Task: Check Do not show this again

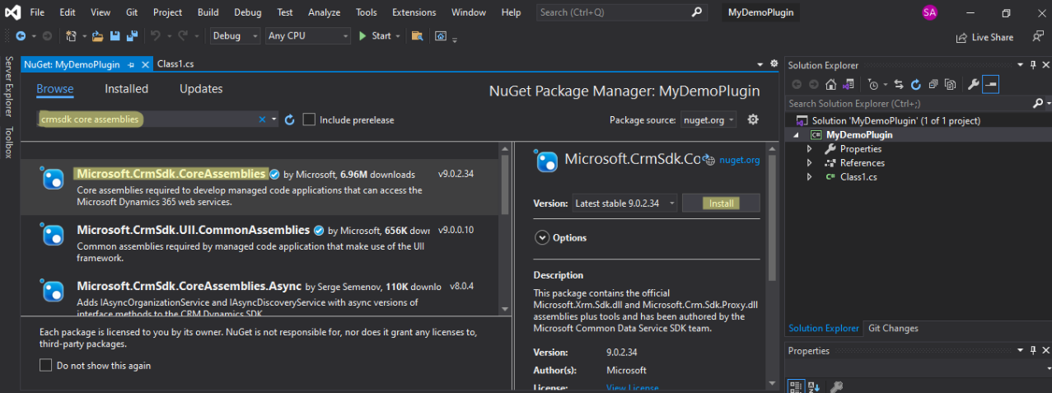Action: click(46, 365)
